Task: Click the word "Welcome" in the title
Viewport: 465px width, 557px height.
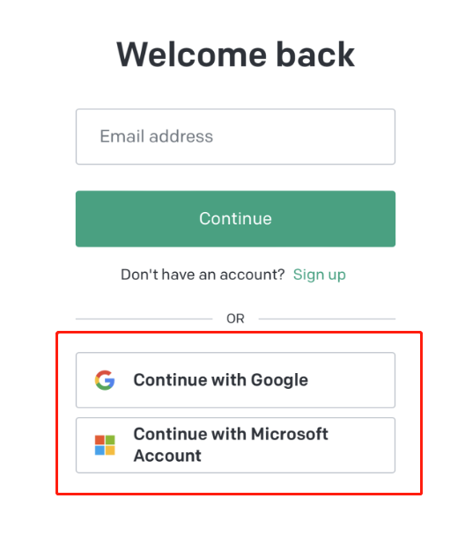Action: [192, 55]
